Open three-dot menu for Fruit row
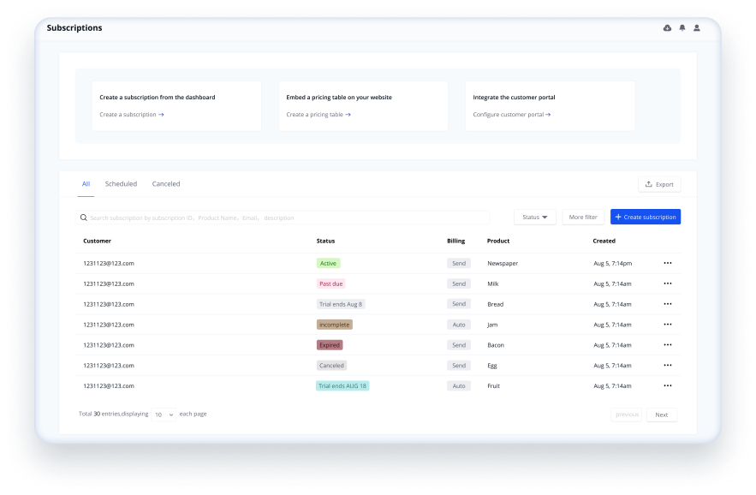 point(668,385)
